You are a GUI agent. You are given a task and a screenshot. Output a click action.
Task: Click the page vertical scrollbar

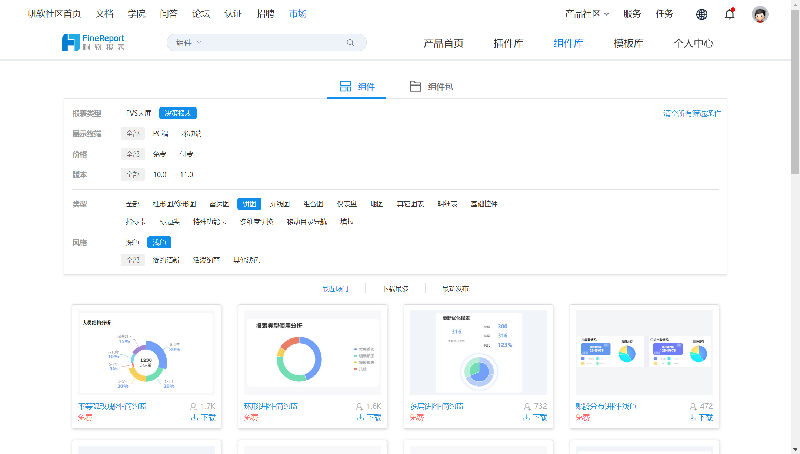click(795, 92)
